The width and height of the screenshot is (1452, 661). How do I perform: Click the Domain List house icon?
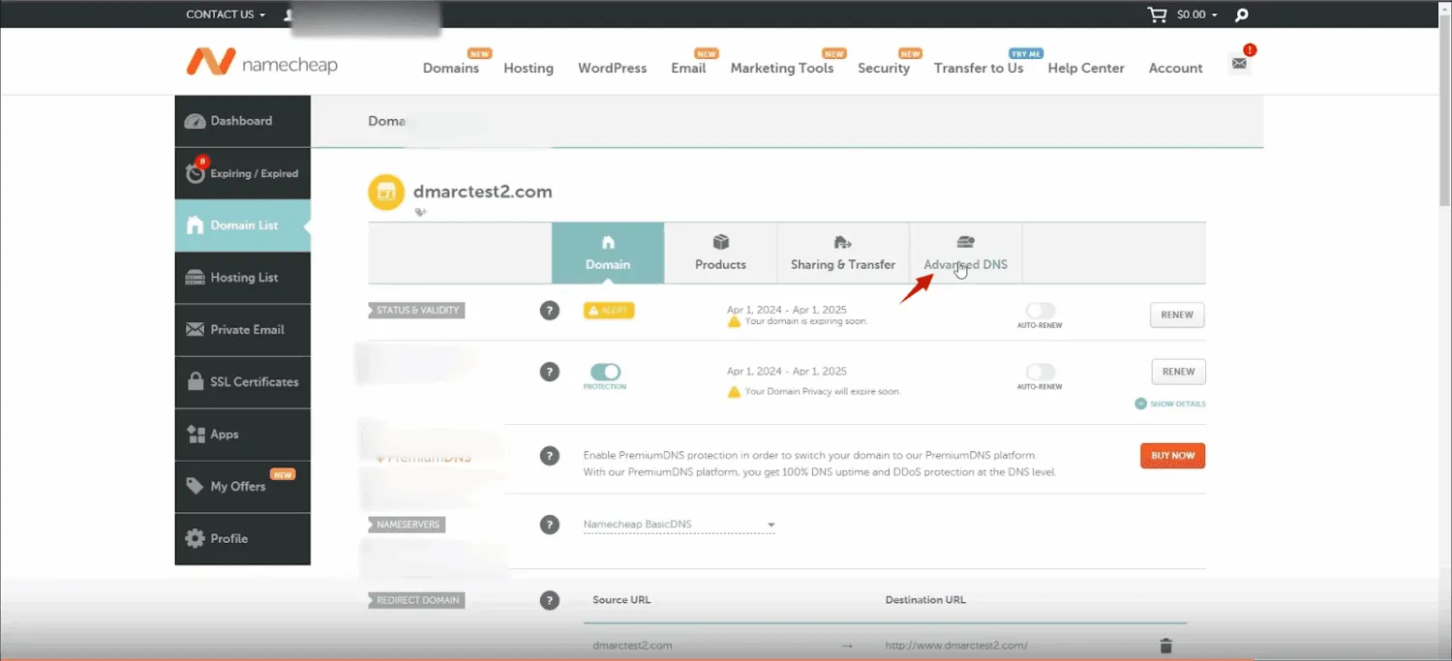195,225
